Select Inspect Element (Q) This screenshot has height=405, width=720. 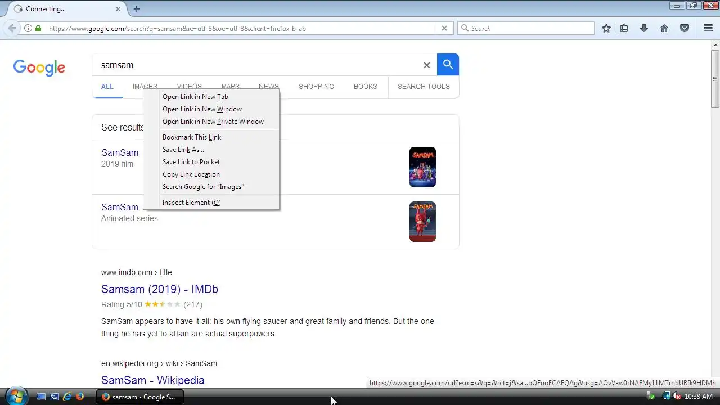[x=211, y=202]
